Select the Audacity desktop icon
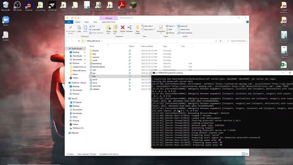 [x=29, y=6]
